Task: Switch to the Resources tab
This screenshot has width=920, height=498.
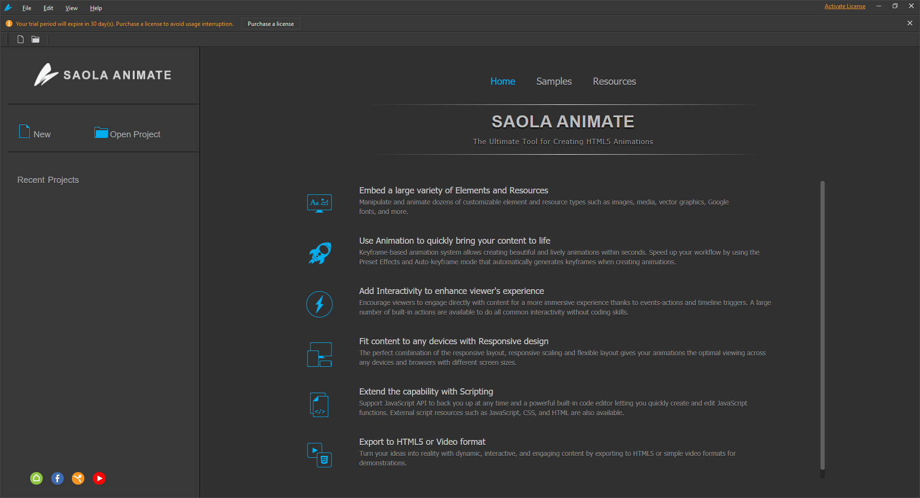Action: click(614, 81)
